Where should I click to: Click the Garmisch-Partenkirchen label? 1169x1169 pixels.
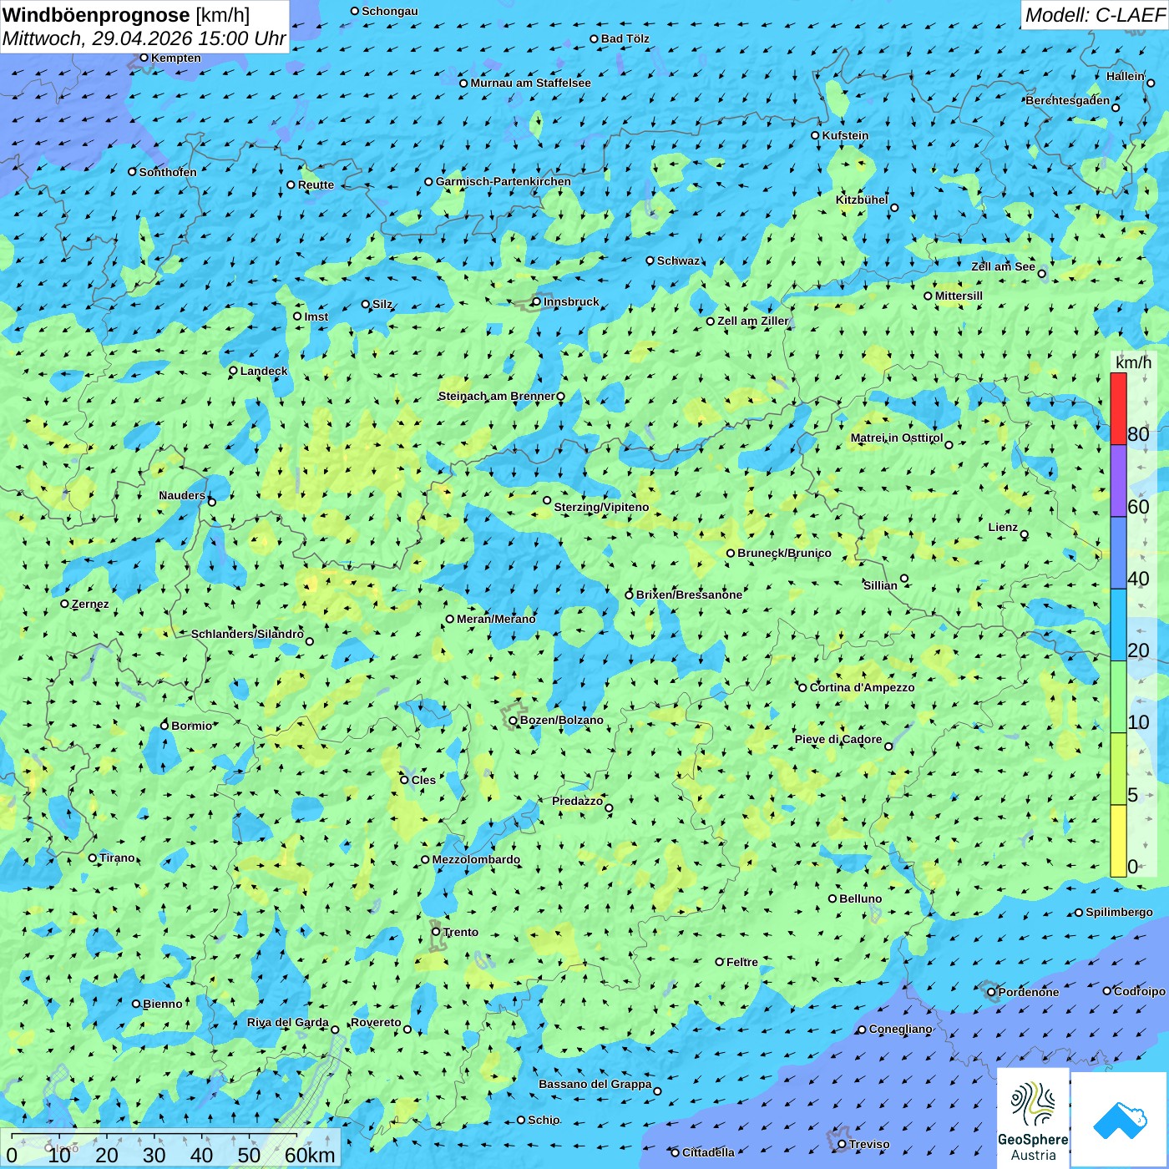504,181
